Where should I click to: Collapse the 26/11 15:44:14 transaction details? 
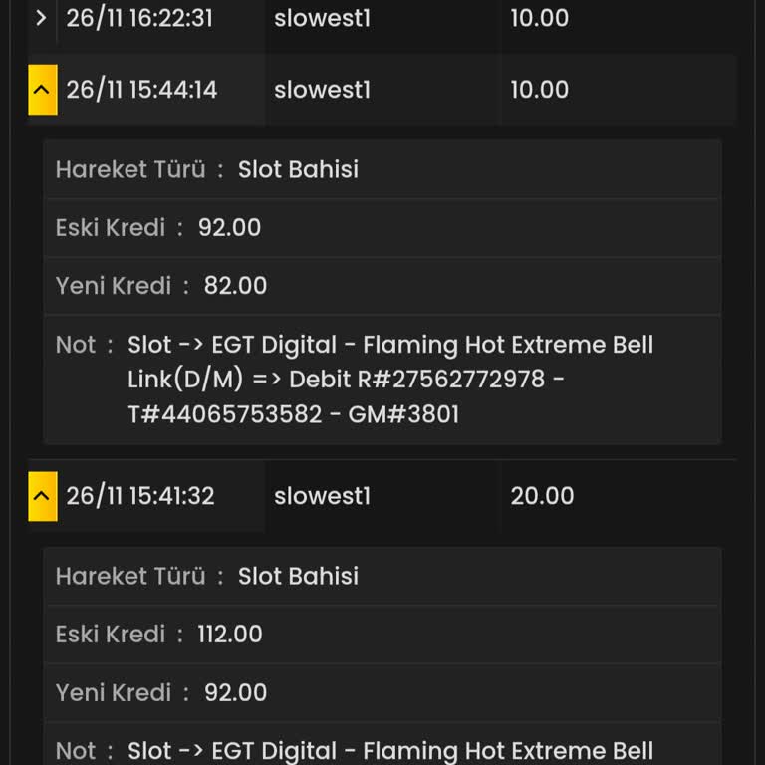click(42, 90)
